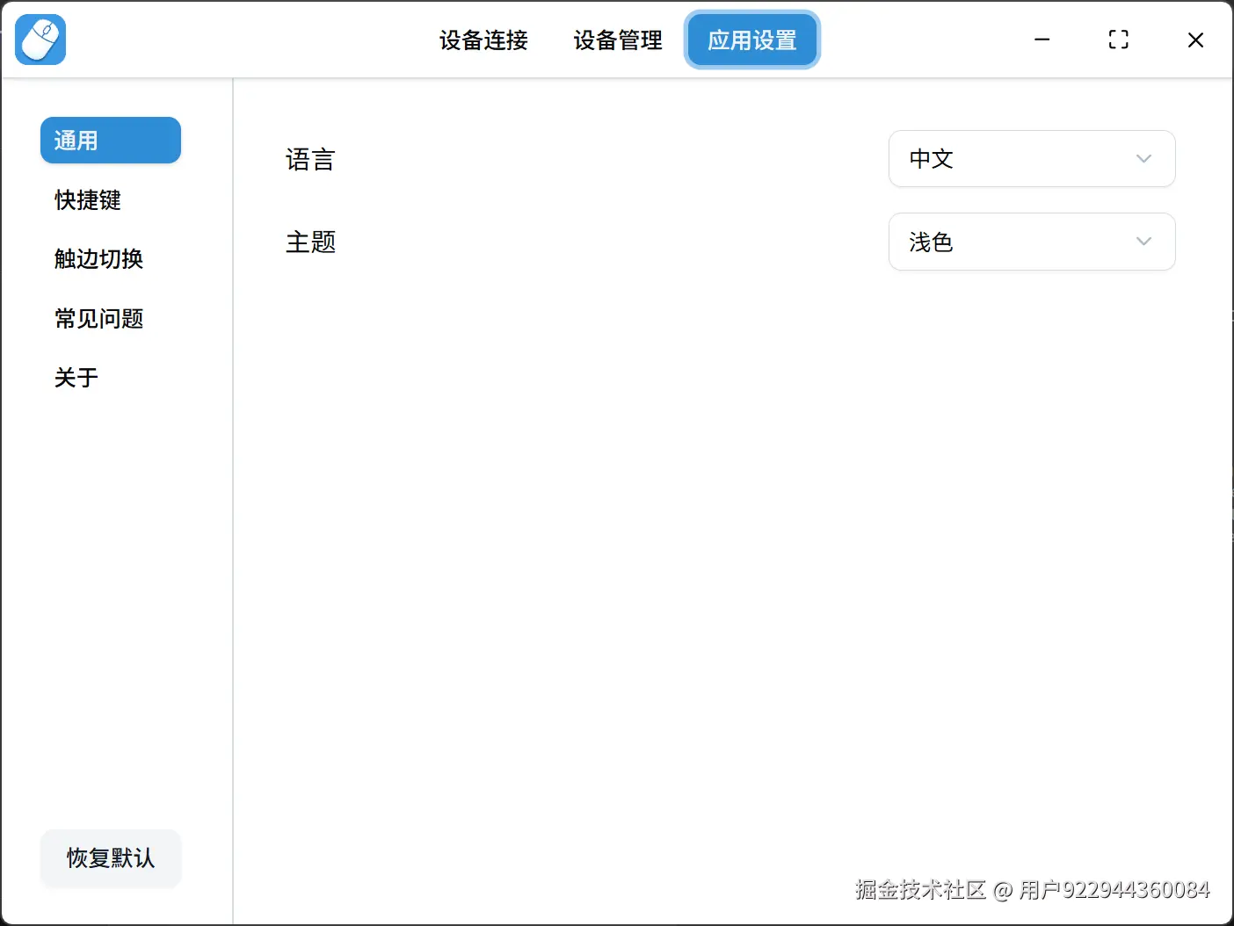Screen dimensions: 1234x926
Task: Click the mouse app logo icon
Action: point(40,39)
